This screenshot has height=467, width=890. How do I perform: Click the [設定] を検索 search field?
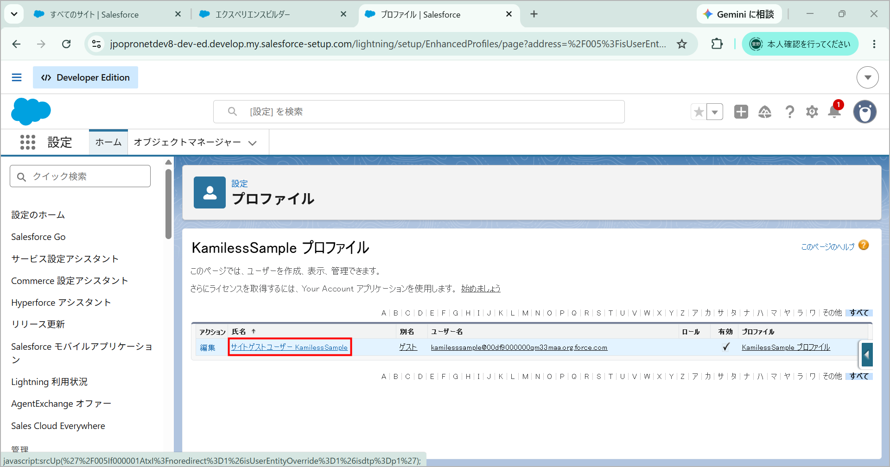pyautogui.click(x=419, y=112)
